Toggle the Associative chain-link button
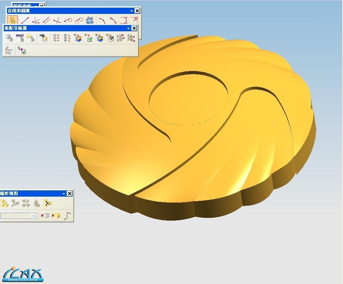 click(x=12, y=20)
